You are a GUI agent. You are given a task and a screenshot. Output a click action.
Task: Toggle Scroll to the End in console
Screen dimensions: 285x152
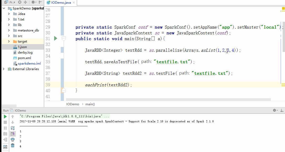click(13, 134)
